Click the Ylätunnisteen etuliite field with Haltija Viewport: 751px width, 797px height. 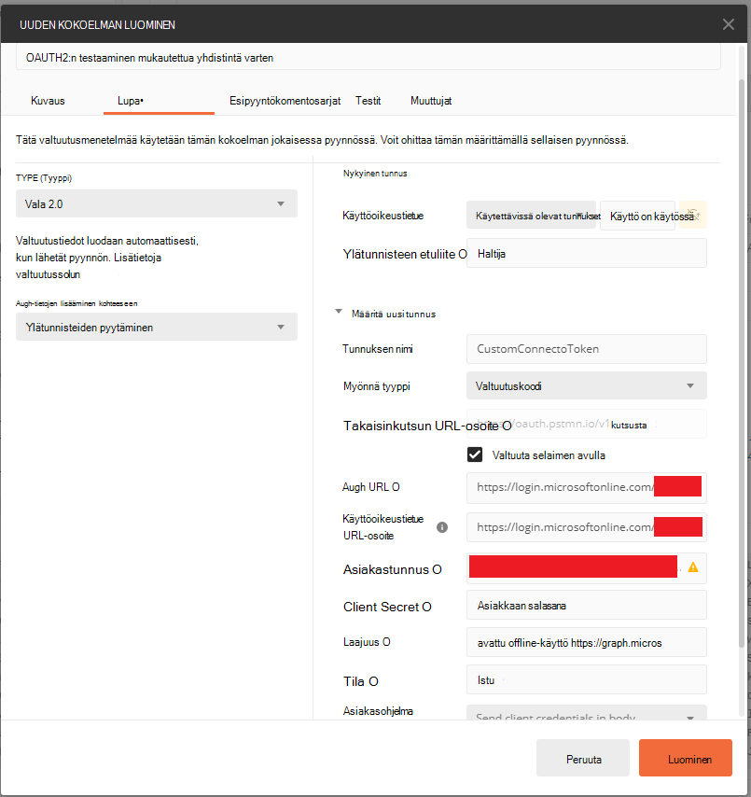pos(587,253)
